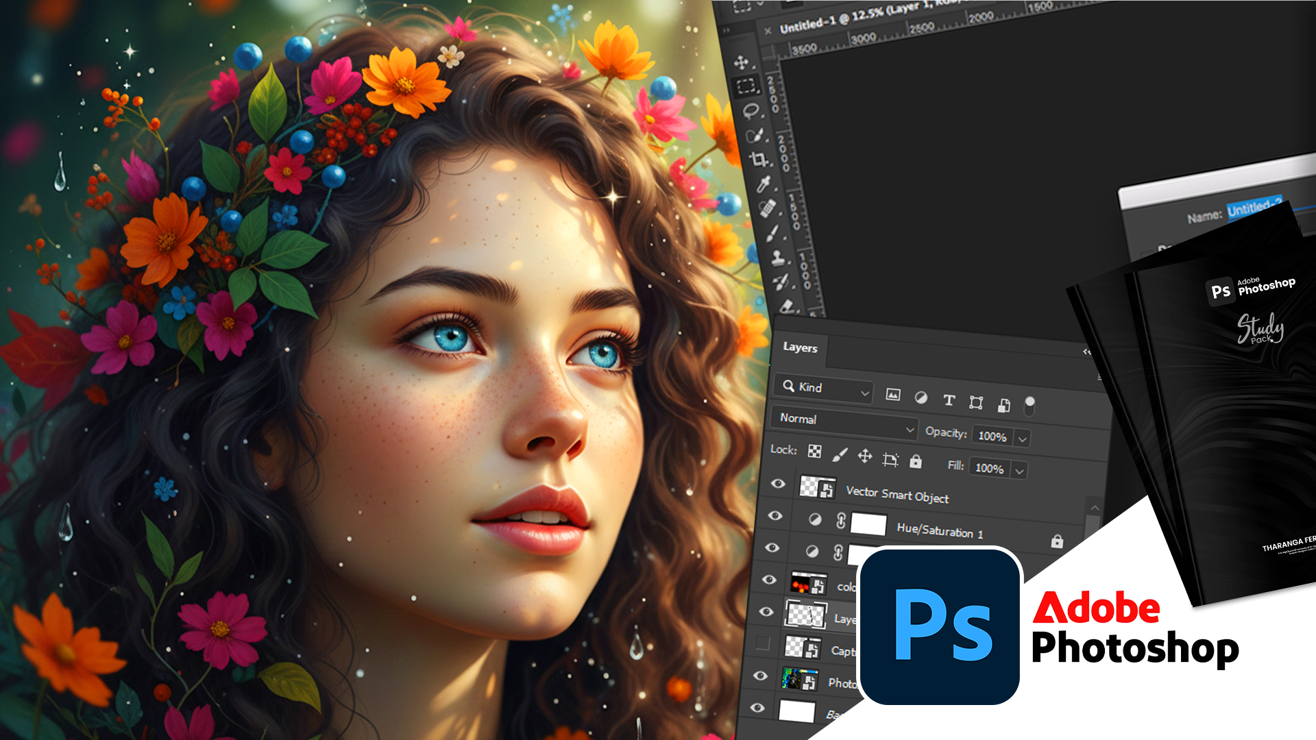Select the Clone Stamp tool
Screen dimensions: 1316x740
click(x=777, y=258)
